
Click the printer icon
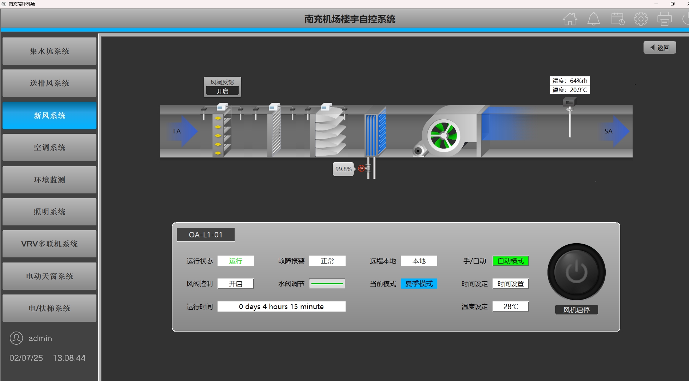point(664,19)
